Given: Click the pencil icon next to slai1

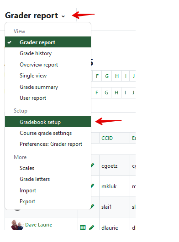Looking at the screenshot, I should tap(93, 206).
